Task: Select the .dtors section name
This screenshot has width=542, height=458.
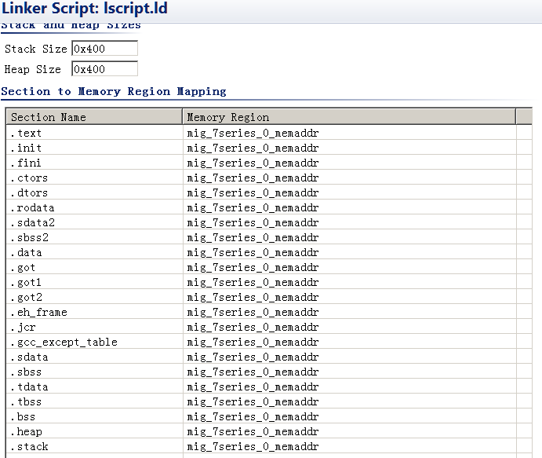Action: pos(29,192)
